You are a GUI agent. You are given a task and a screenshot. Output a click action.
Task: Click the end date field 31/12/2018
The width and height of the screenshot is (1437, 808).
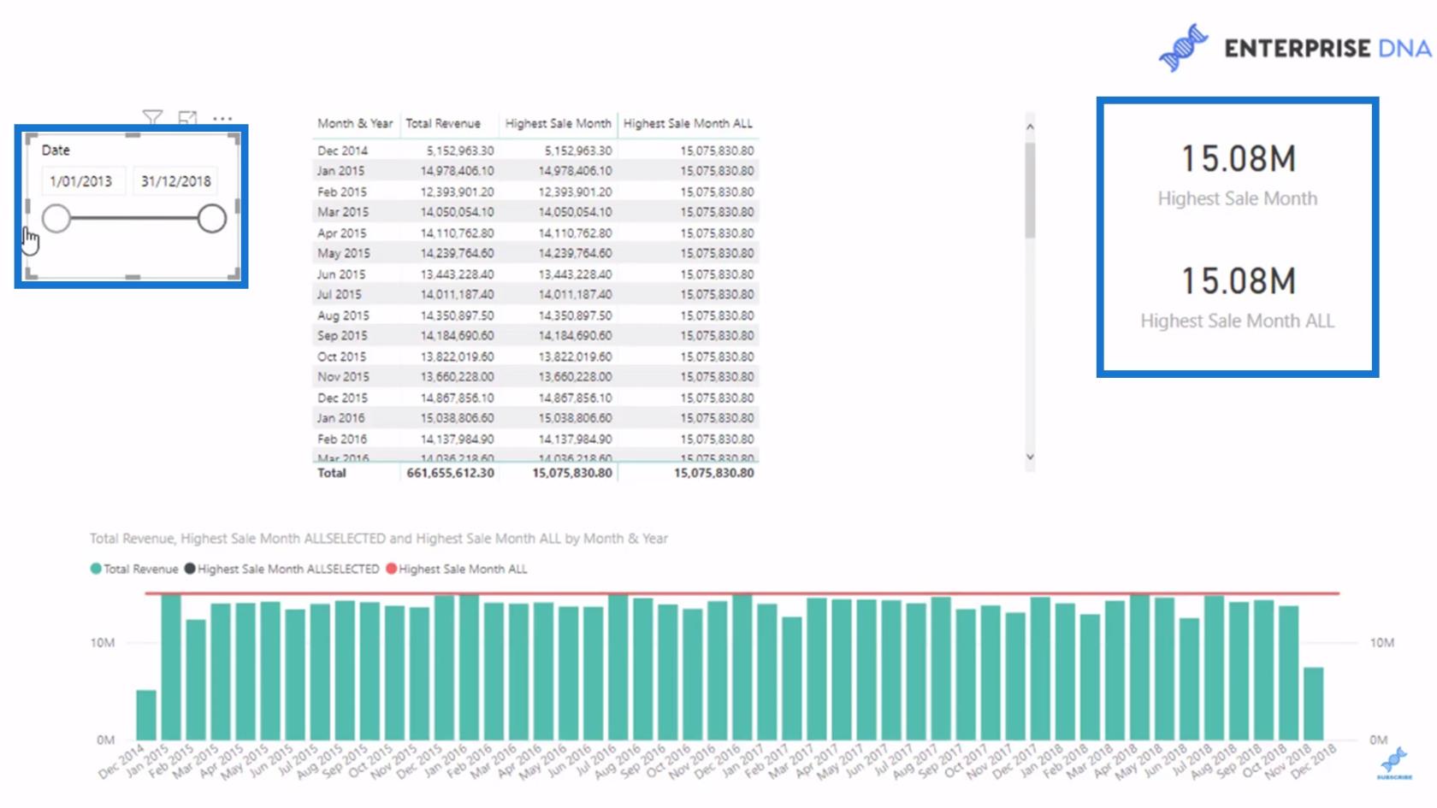tap(175, 181)
